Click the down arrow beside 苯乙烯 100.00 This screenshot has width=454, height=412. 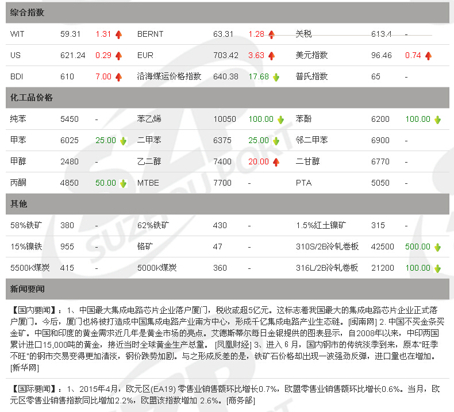point(280,120)
